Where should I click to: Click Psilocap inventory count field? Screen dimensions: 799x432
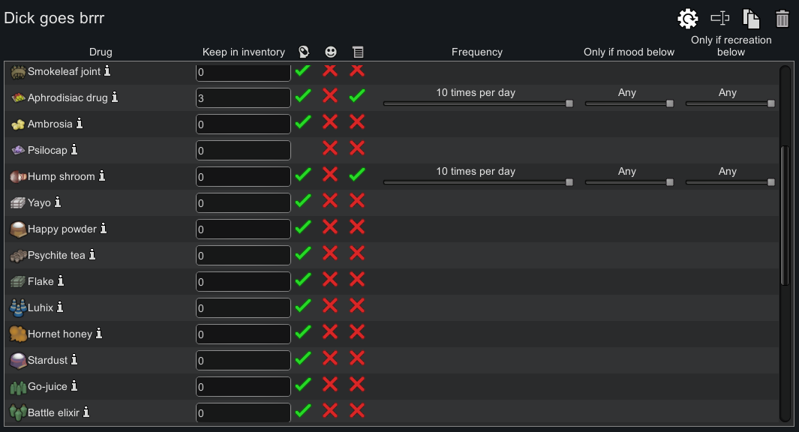(243, 150)
